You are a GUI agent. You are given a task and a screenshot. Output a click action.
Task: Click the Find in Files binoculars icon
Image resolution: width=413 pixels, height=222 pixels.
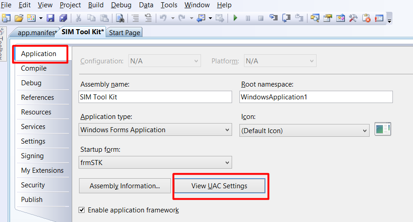[120, 18]
